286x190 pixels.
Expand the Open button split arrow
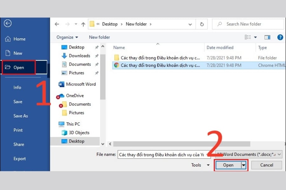tap(243, 165)
